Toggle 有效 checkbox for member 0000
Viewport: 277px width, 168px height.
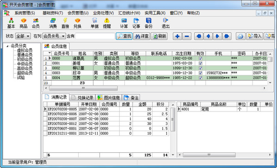click(200, 58)
